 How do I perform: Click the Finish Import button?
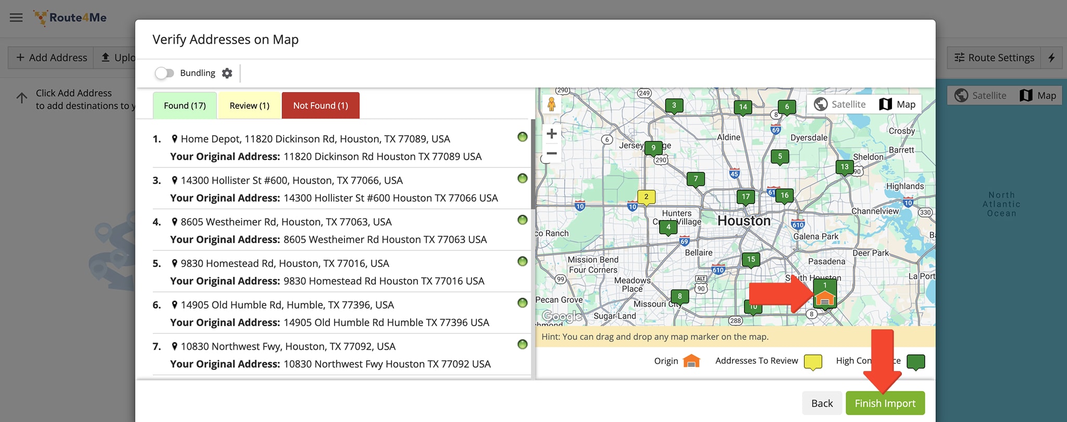point(885,403)
